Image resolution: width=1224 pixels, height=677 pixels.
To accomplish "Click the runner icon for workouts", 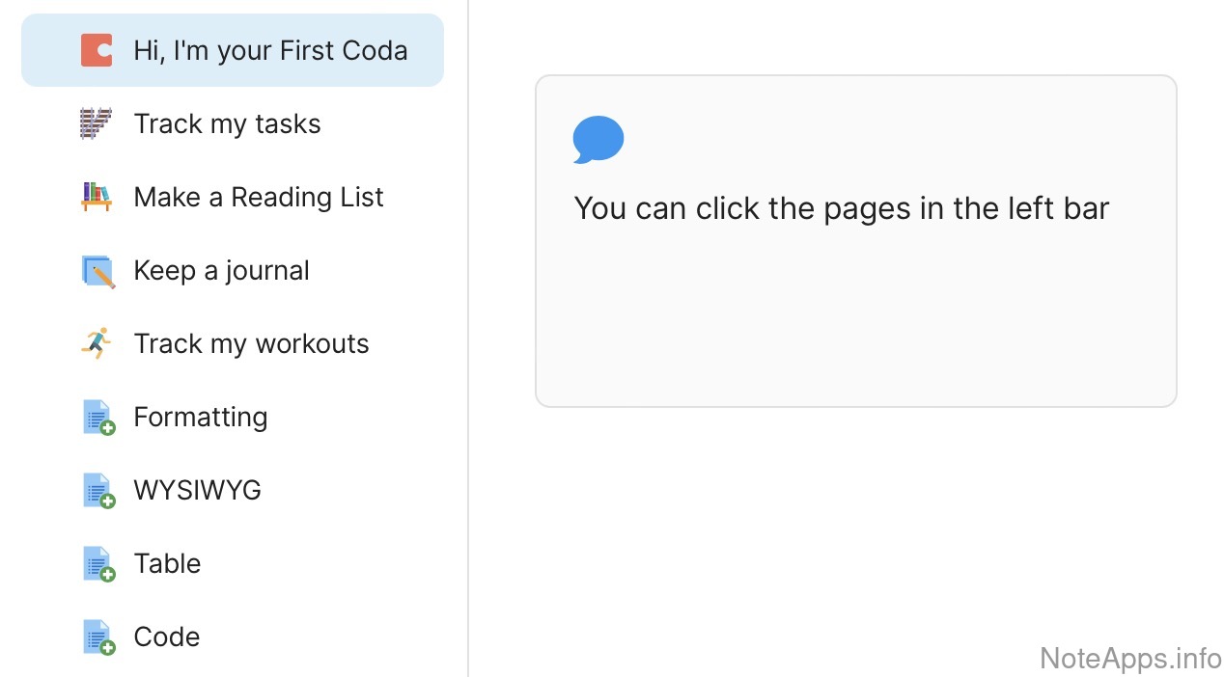I will tap(97, 343).
